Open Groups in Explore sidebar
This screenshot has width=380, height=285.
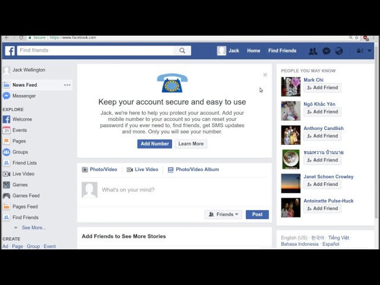pos(15,152)
